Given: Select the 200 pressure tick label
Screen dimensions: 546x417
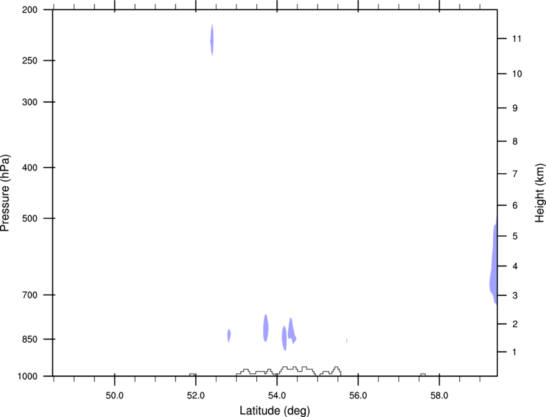Looking at the screenshot, I should click(x=30, y=10).
